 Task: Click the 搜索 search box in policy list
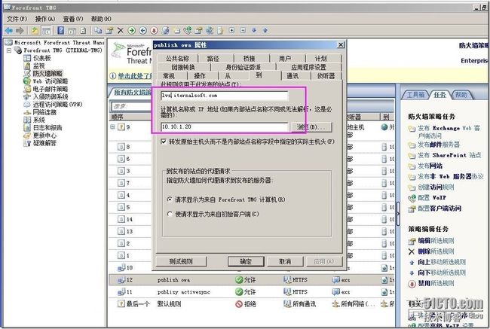click(x=131, y=106)
